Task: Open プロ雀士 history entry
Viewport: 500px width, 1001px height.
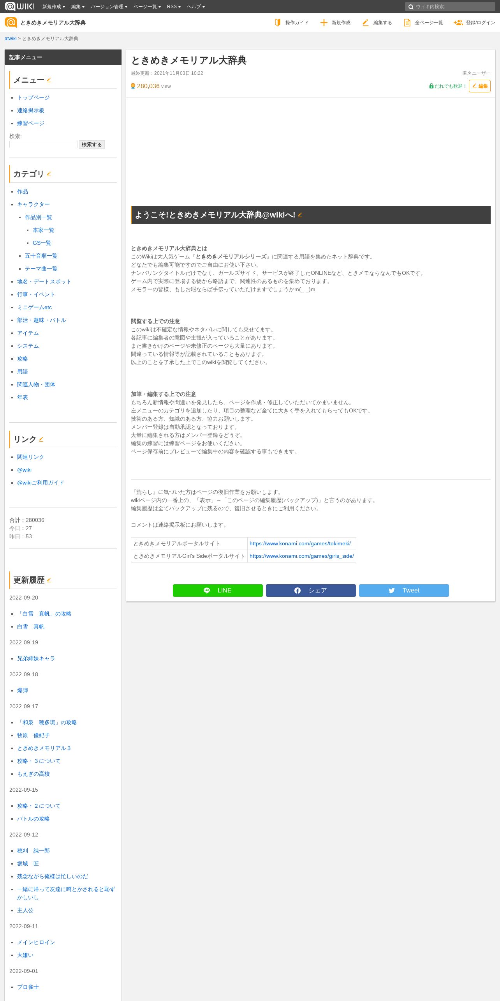Action: click(x=28, y=987)
